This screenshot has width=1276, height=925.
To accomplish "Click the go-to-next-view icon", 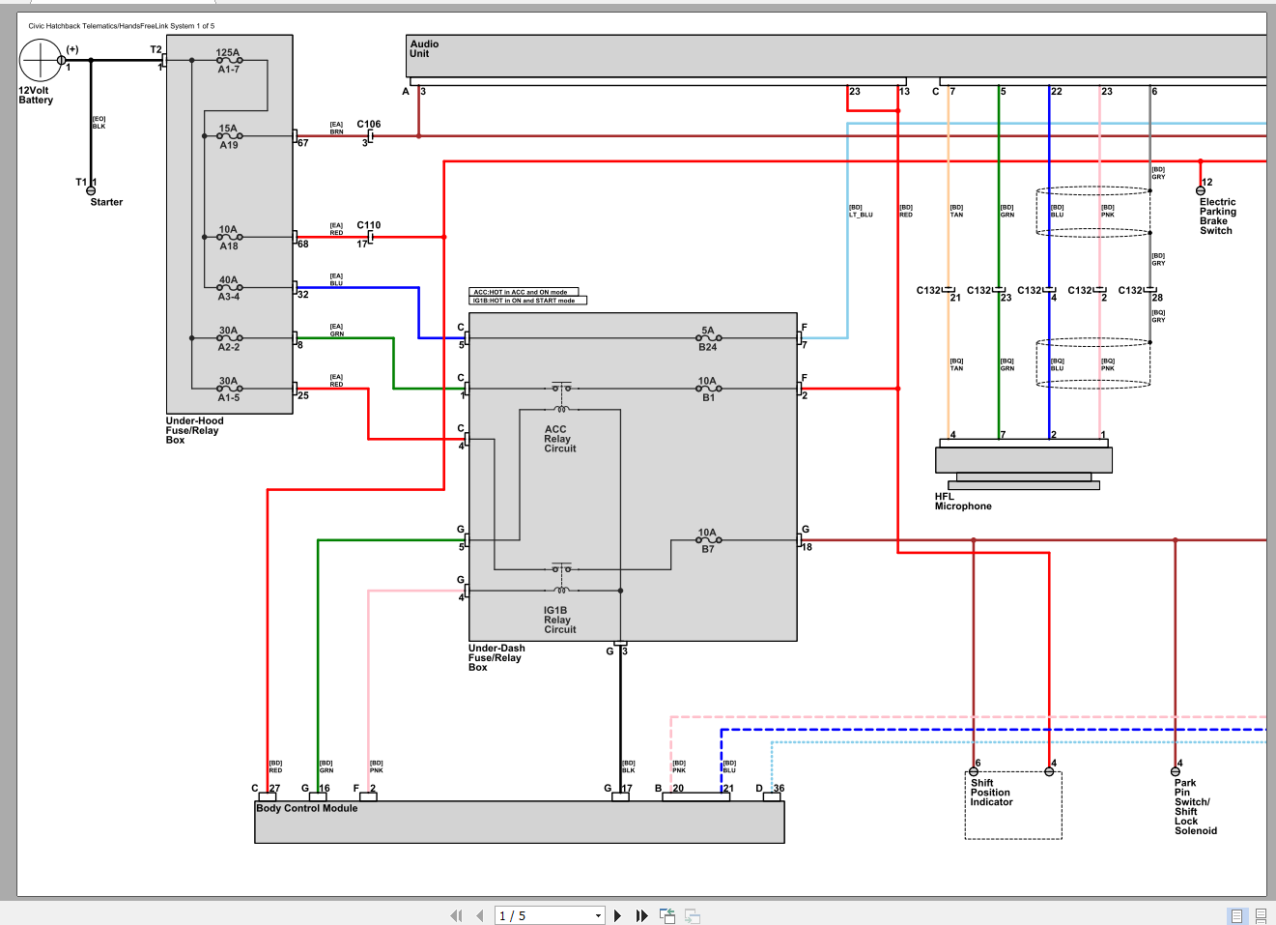I will pyautogui.click(x=693, y=915).
